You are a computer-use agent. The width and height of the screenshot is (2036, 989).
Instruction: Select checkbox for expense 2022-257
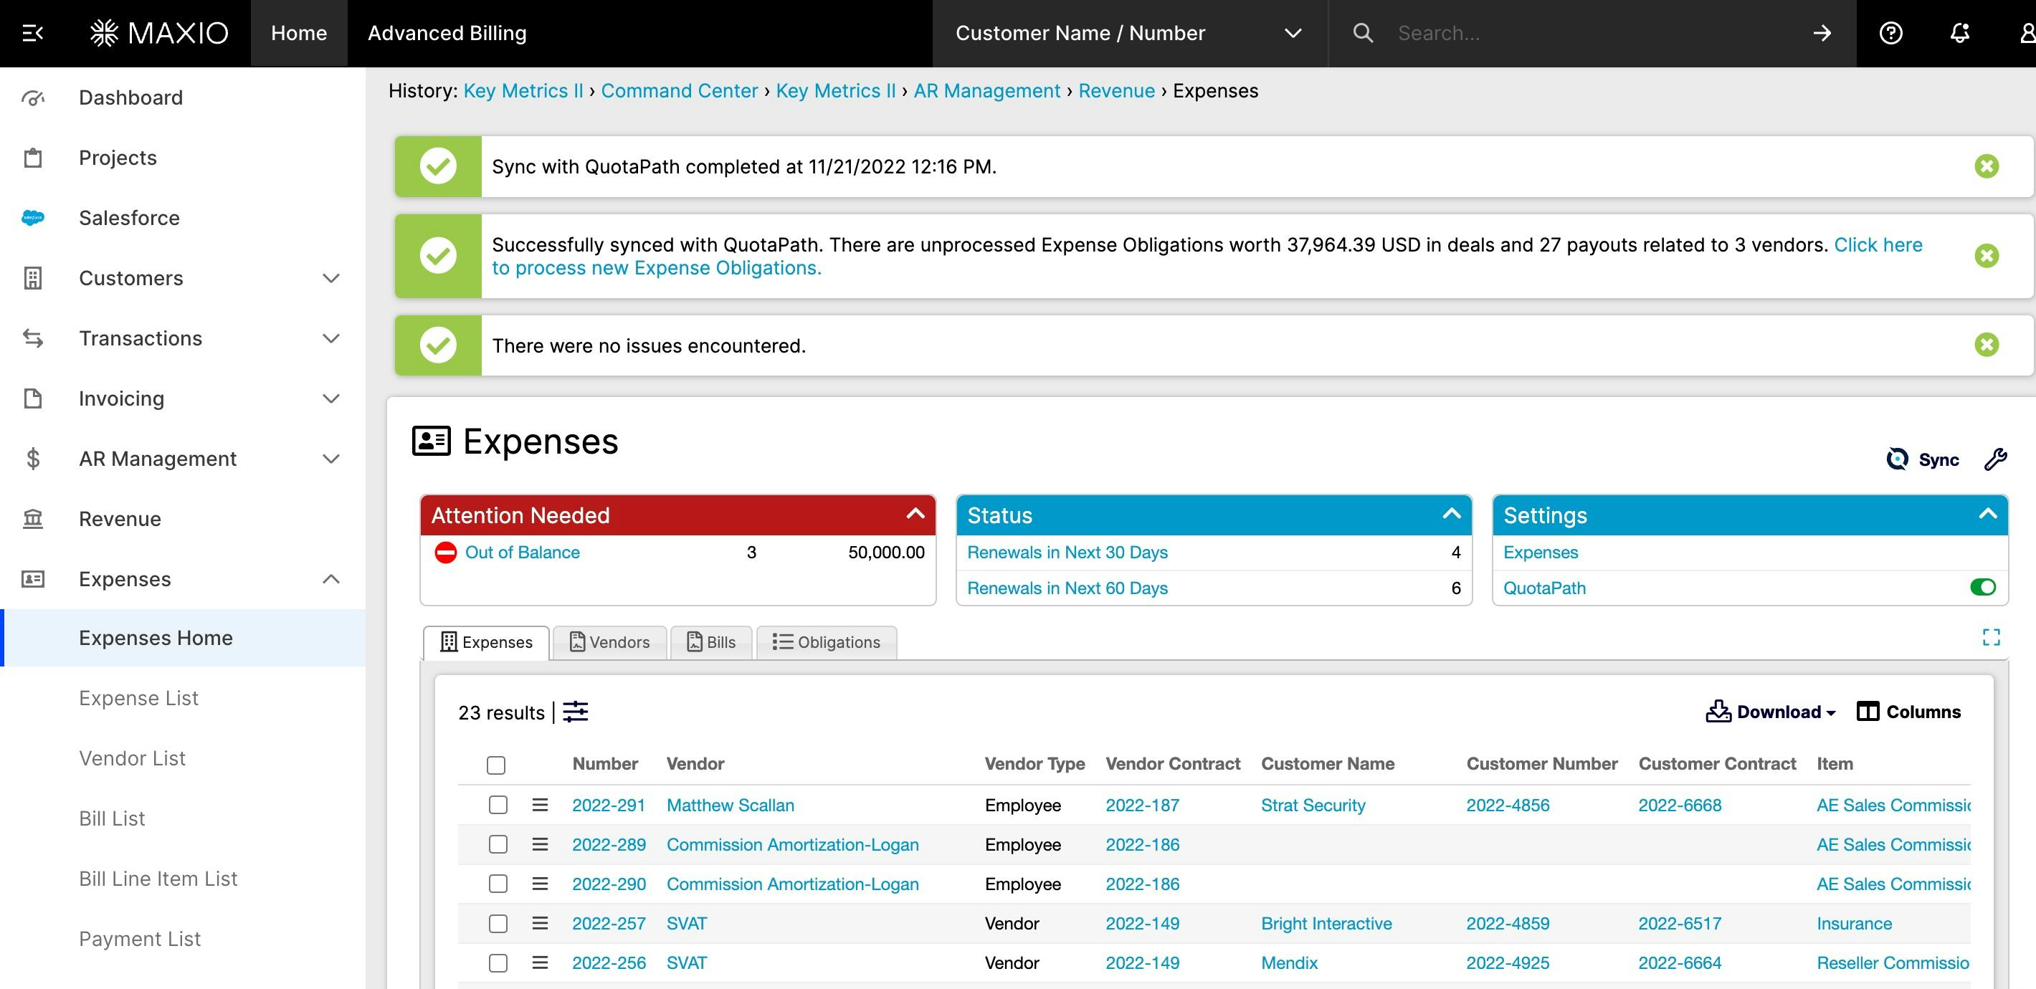point(498,924)
